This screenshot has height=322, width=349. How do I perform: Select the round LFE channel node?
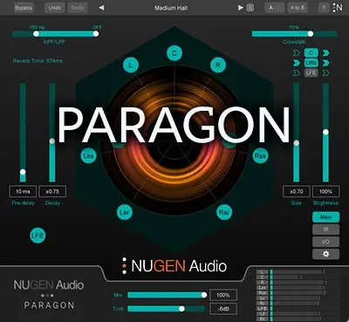click(38, 236)
